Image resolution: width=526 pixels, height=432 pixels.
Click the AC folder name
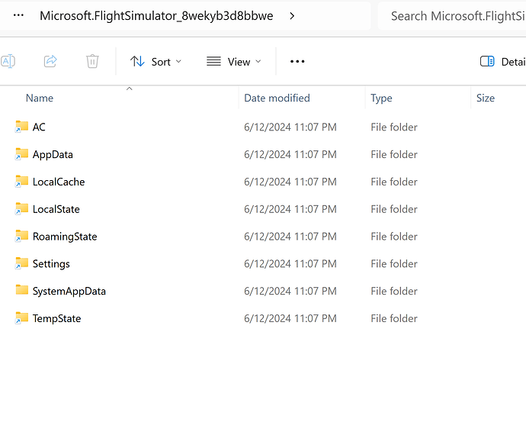pyautogui.click(x=39, y=127)
